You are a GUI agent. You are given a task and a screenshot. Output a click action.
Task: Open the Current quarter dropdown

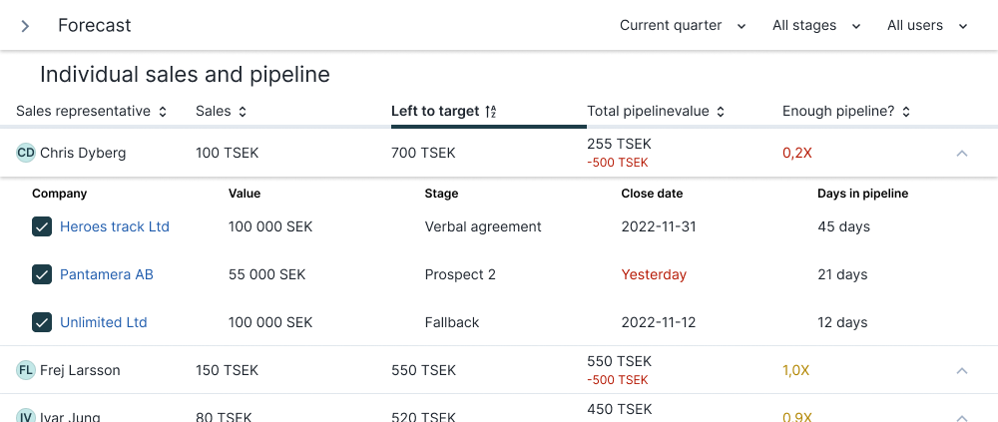(683, 26)
